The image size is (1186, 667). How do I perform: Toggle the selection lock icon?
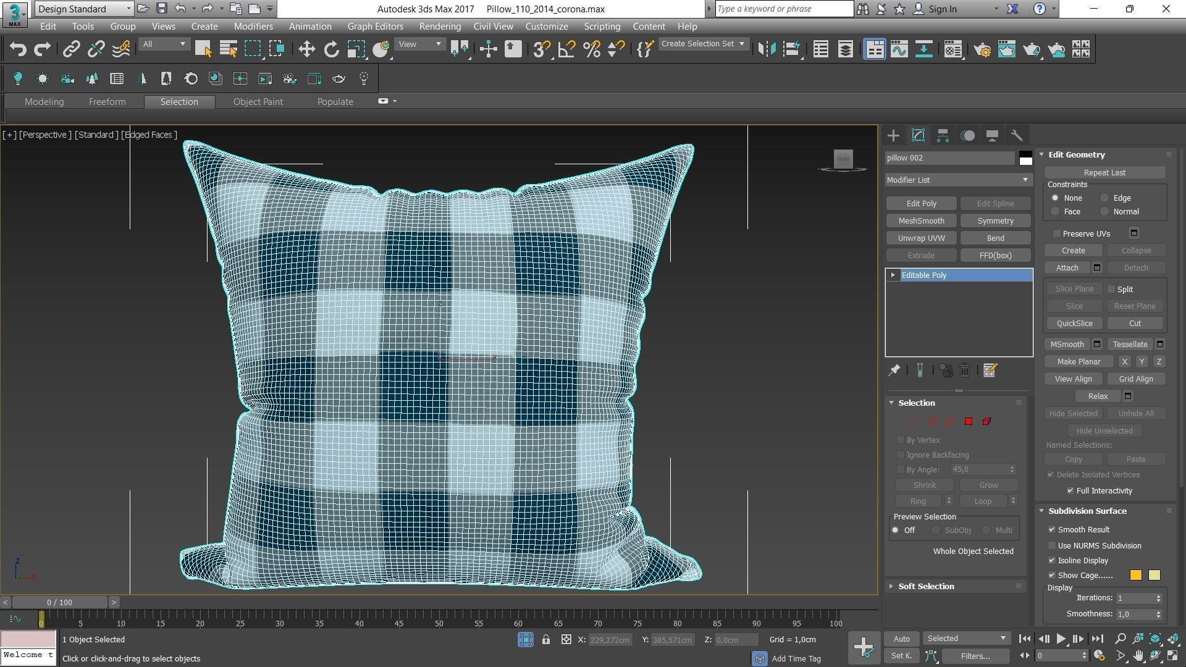point(546,640)
